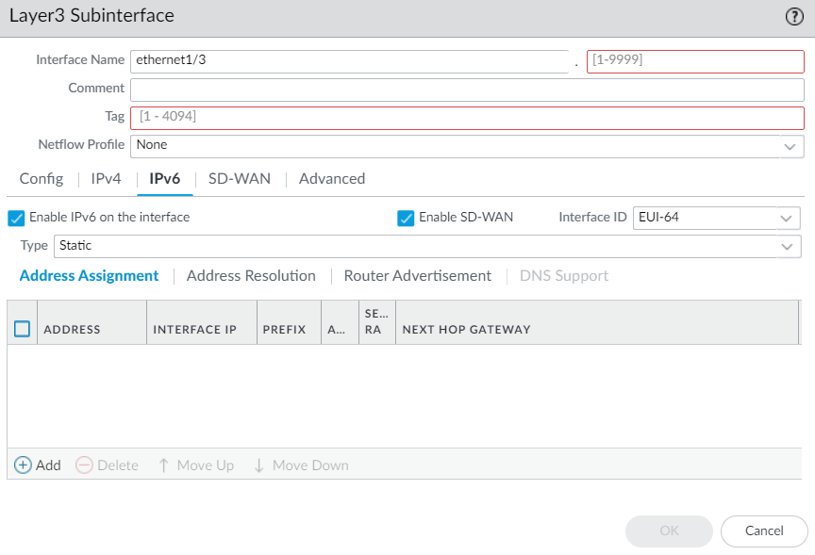Click the Add plus icon
This screenshot has width=815, height=555.
click(x=24, y=465)
